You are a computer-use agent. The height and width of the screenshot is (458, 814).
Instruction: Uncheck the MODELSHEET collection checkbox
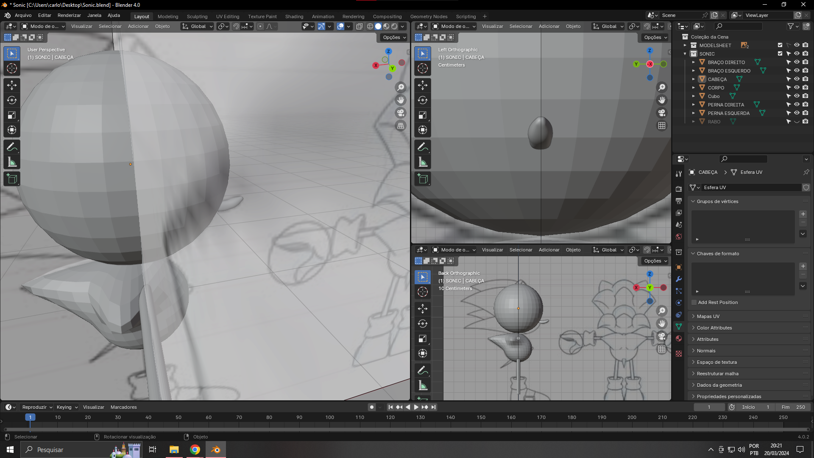[x=780, y=45]
